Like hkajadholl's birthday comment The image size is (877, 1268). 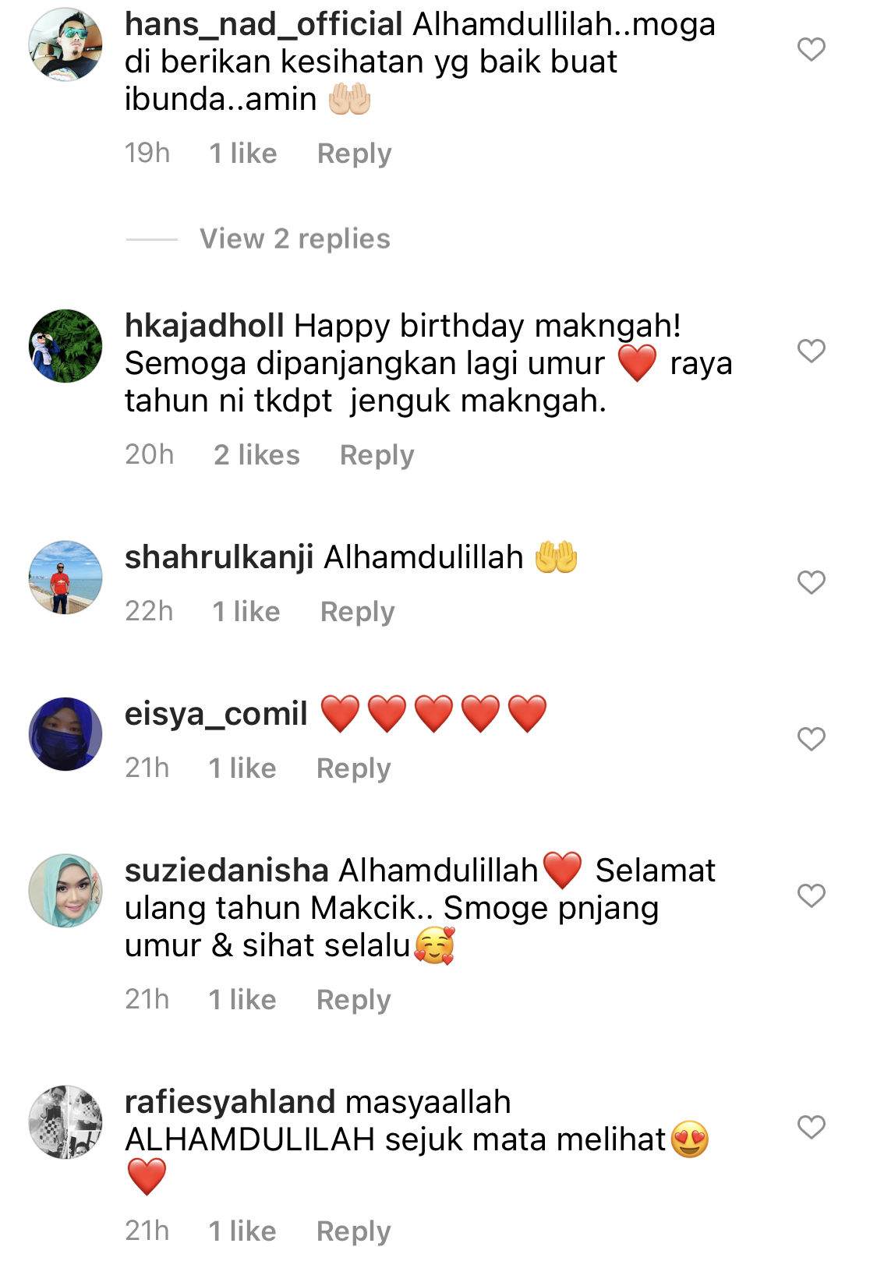[x=811, y=351]
